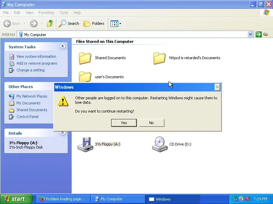Select the httpcd Documents folder icon
This screenshot has height=204, width=273.
(159, 58)
